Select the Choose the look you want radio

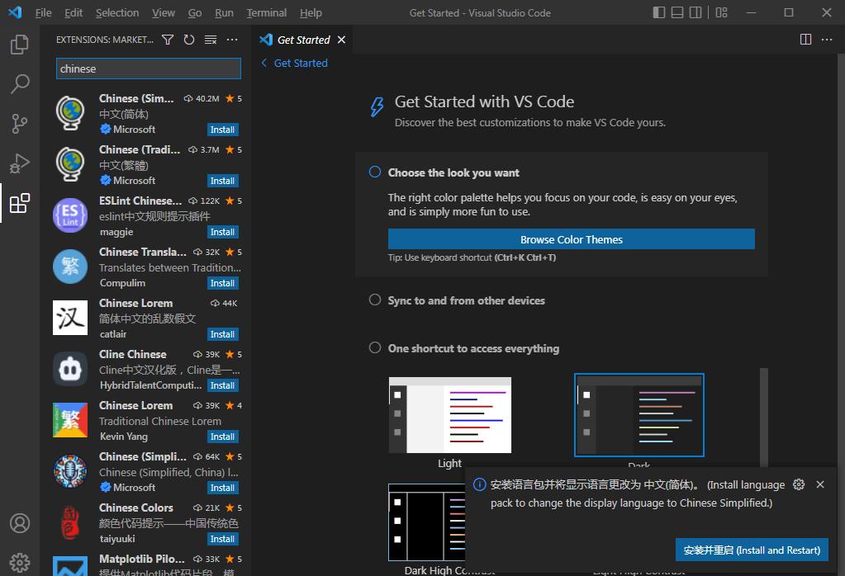point(374,172)
